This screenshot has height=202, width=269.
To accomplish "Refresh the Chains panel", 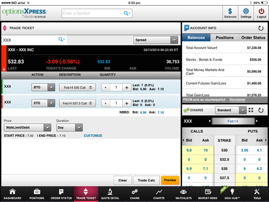I will pyautogui.click(x=261, y=110).
